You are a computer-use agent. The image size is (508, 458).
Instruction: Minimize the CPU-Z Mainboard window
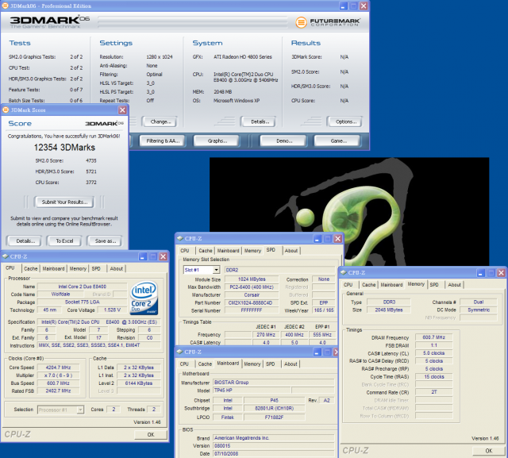point(317,352)
